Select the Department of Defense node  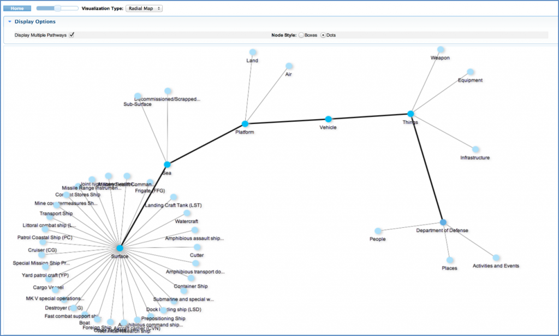[x=443, y=222]
